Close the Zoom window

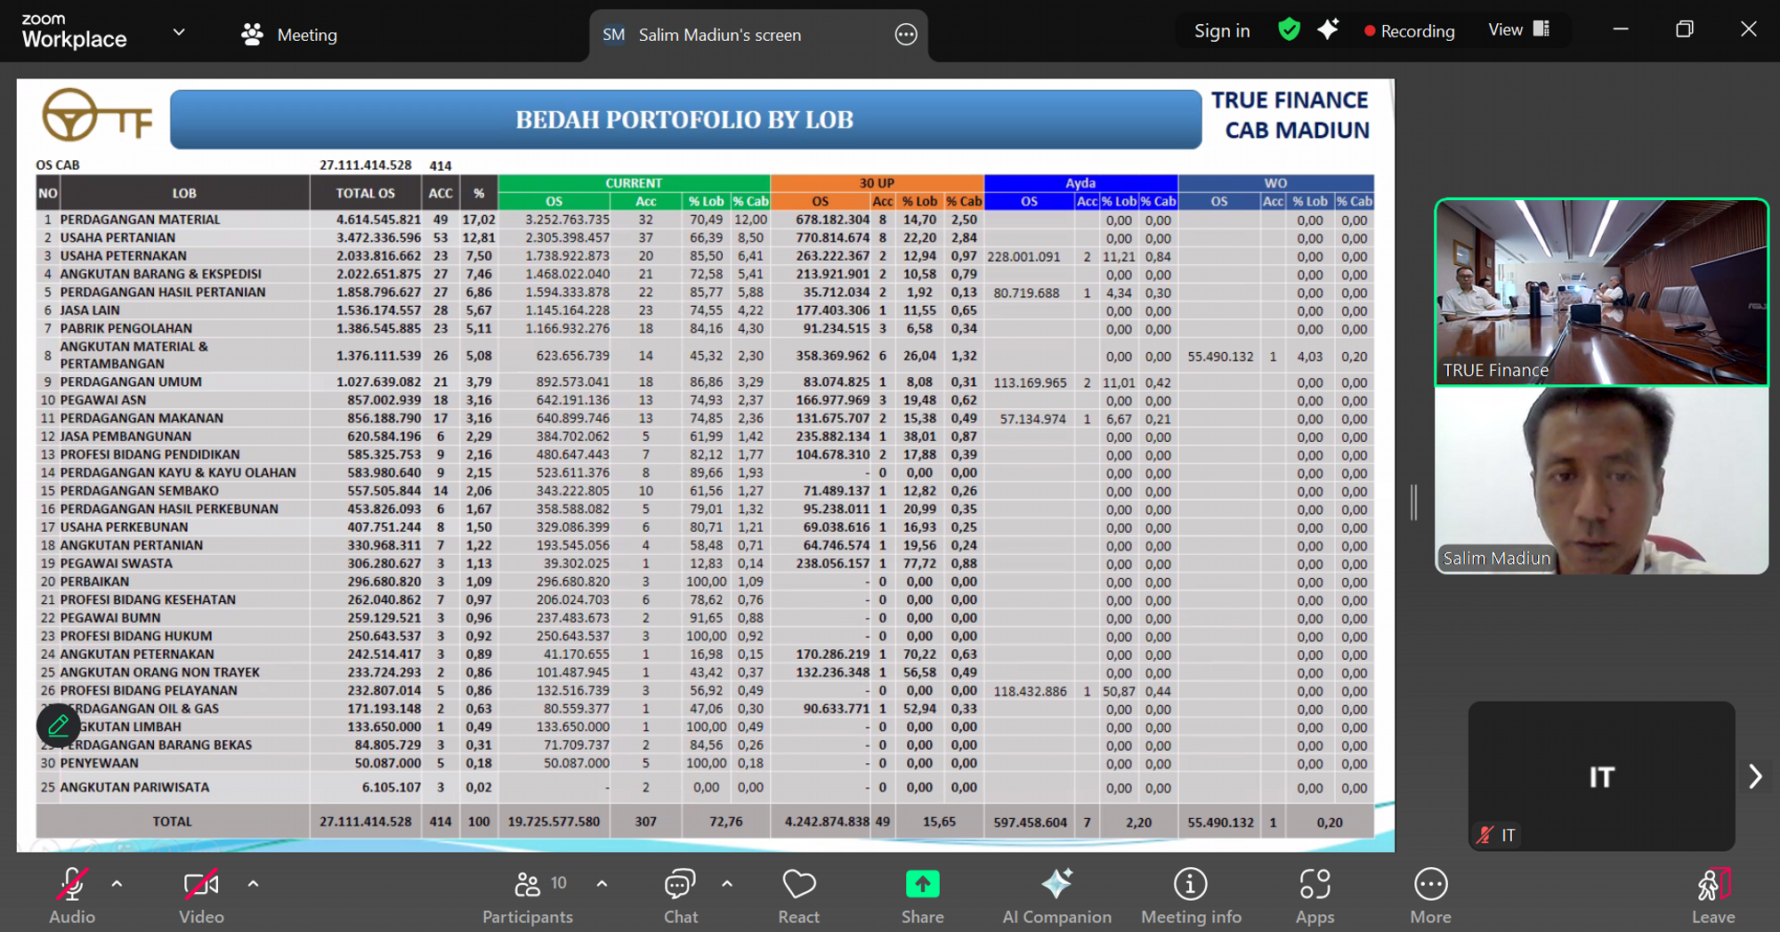point(1748,29)
